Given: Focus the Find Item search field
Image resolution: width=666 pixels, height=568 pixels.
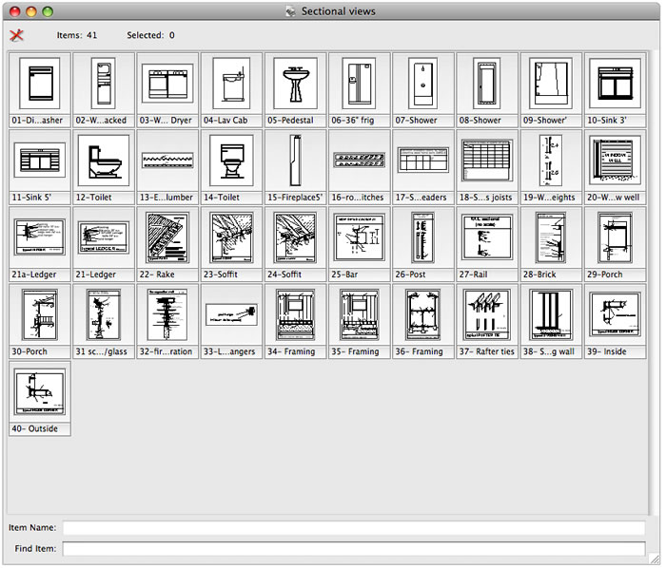Looking at the screenshot, I should click(x=353, y=549).
